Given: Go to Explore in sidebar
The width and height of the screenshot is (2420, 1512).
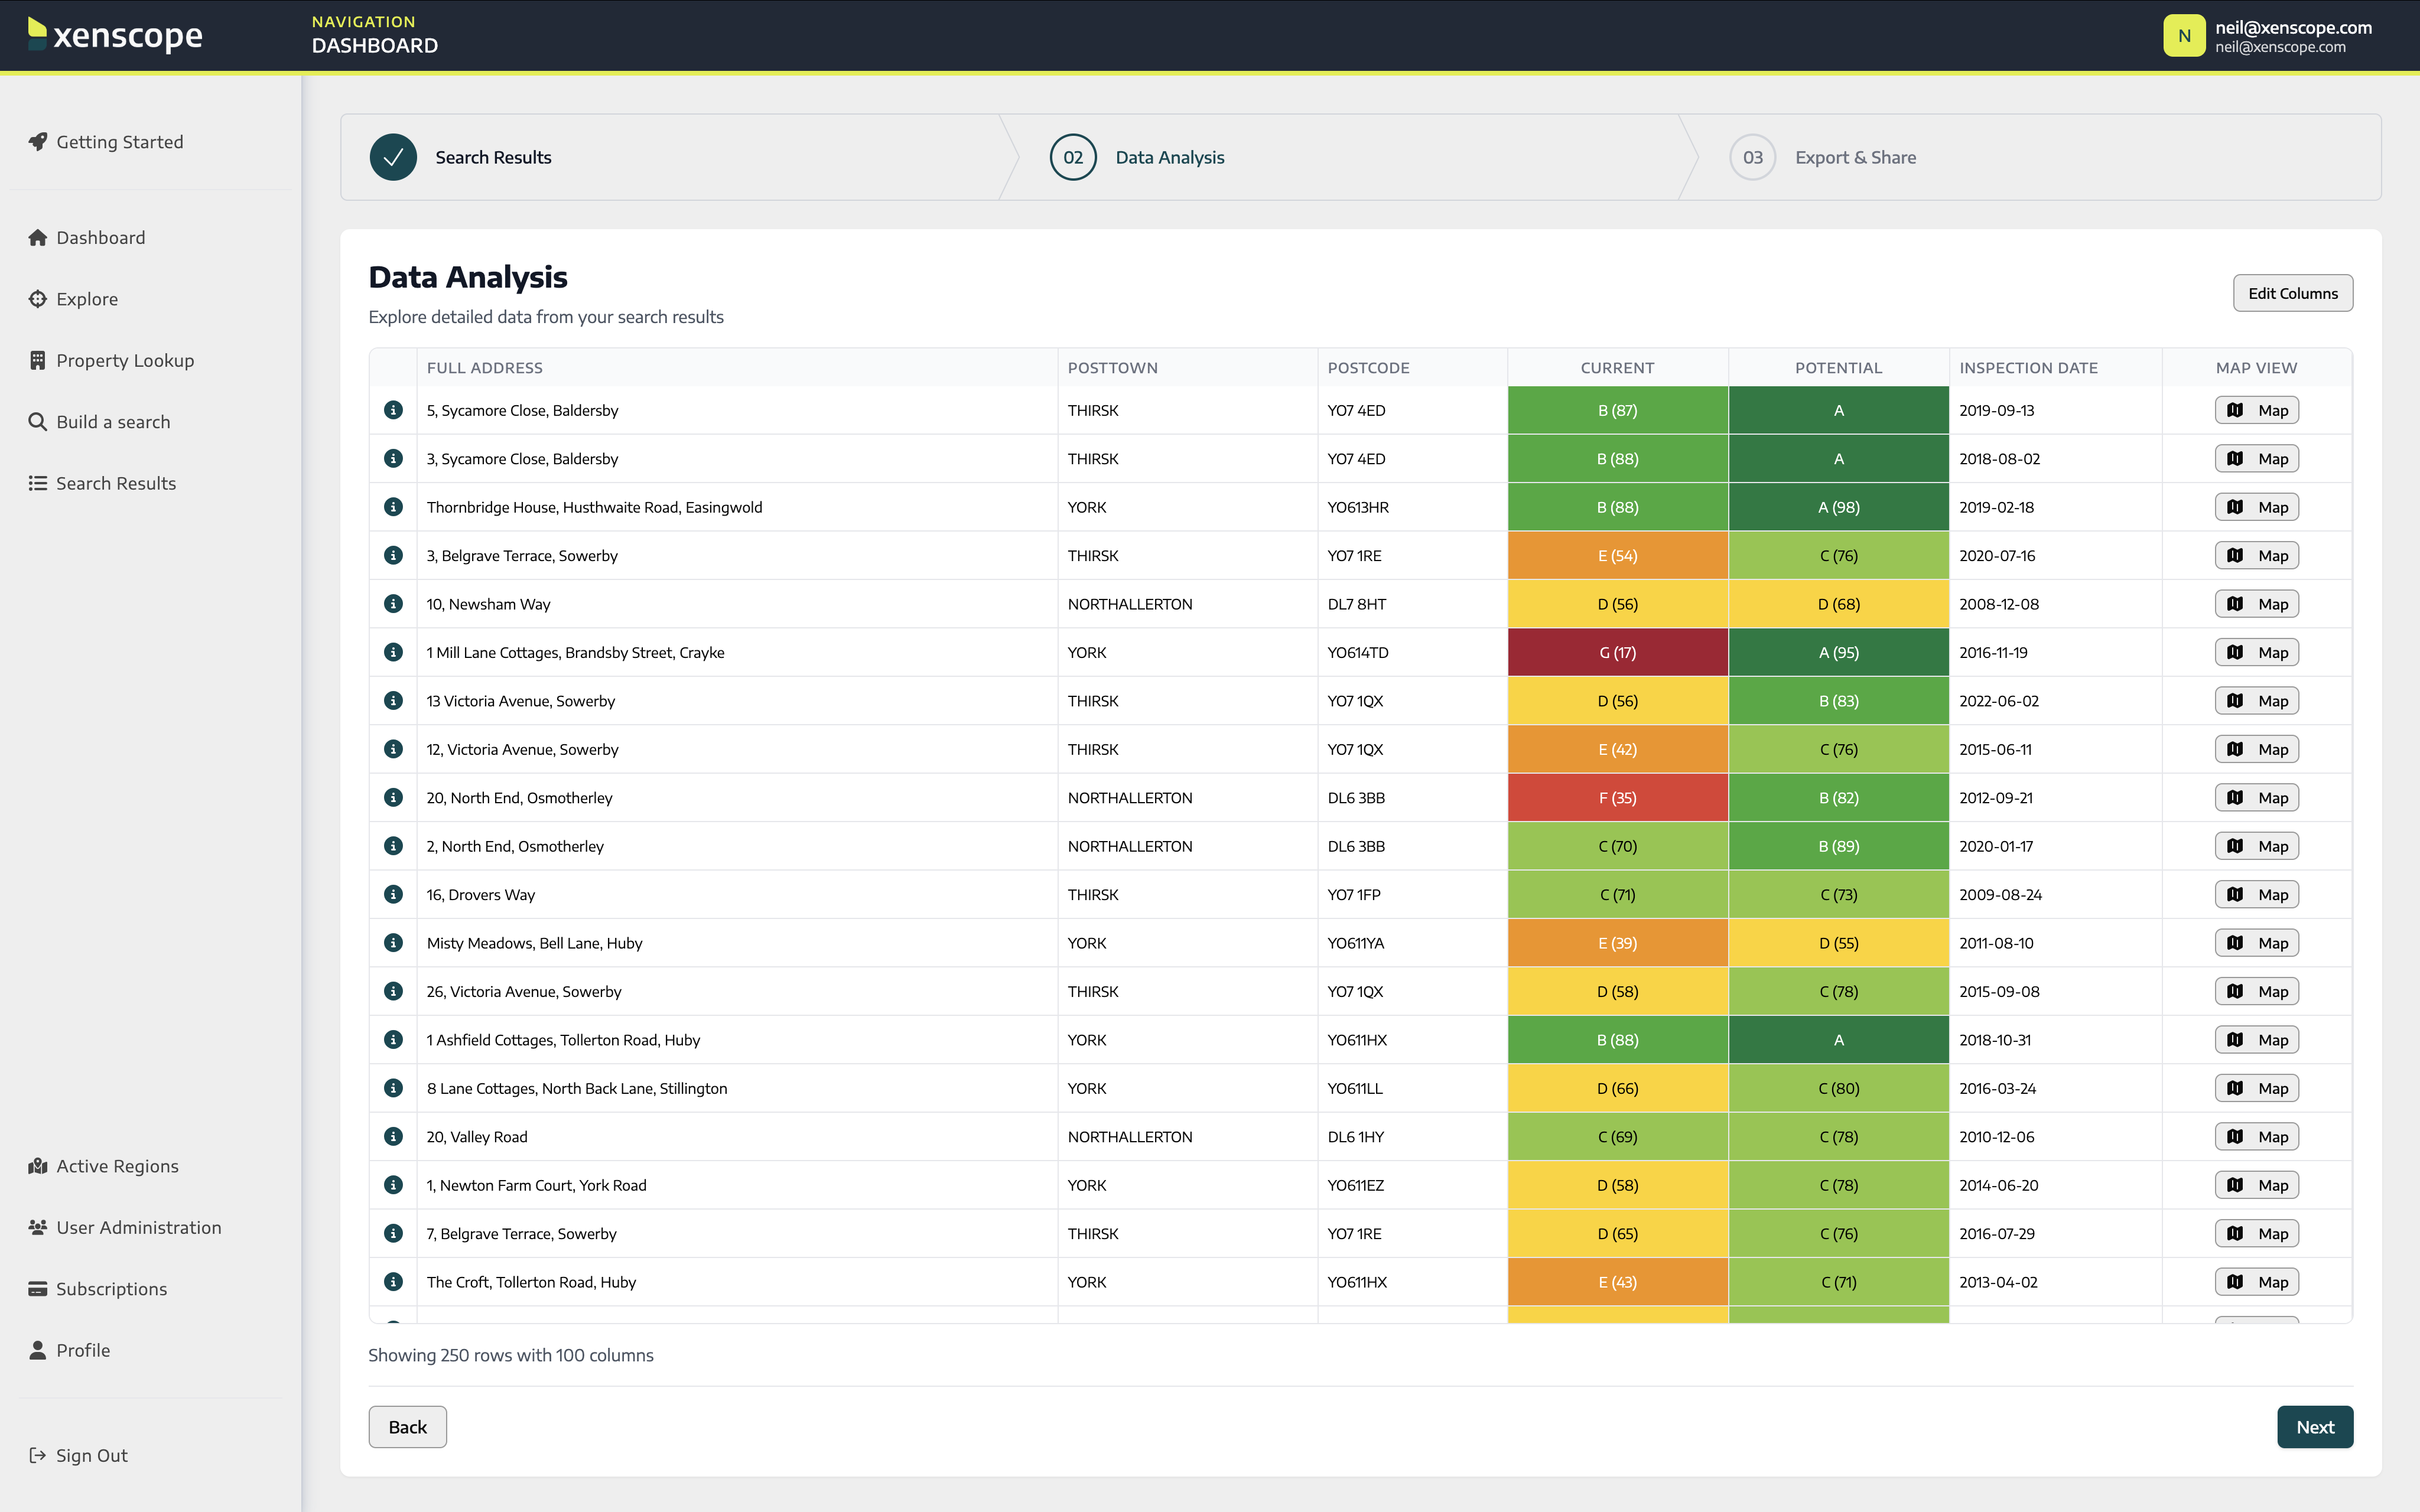Looking at the screenshot, I should coord(87,299).
